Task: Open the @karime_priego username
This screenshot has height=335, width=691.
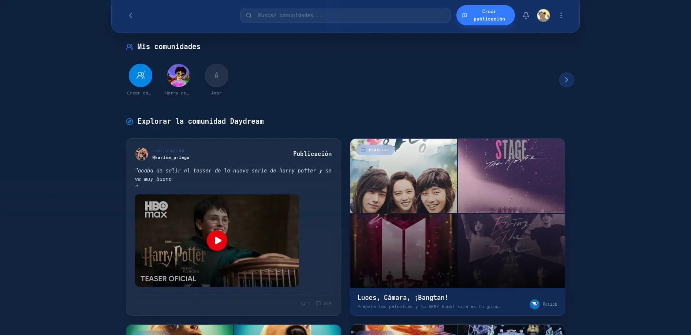Action: pyautogui.click(x=171, y=158)
